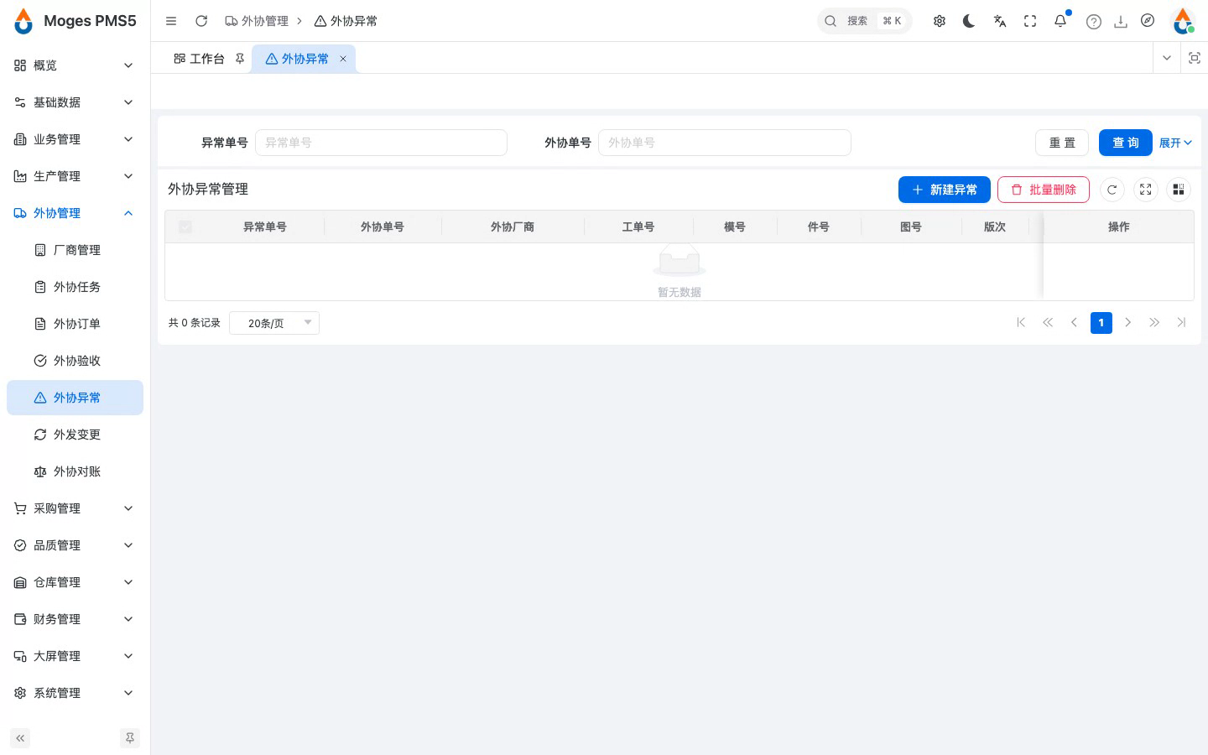Collapse the 外协管理 menu

pyautogui.click(x=75, y=213)
